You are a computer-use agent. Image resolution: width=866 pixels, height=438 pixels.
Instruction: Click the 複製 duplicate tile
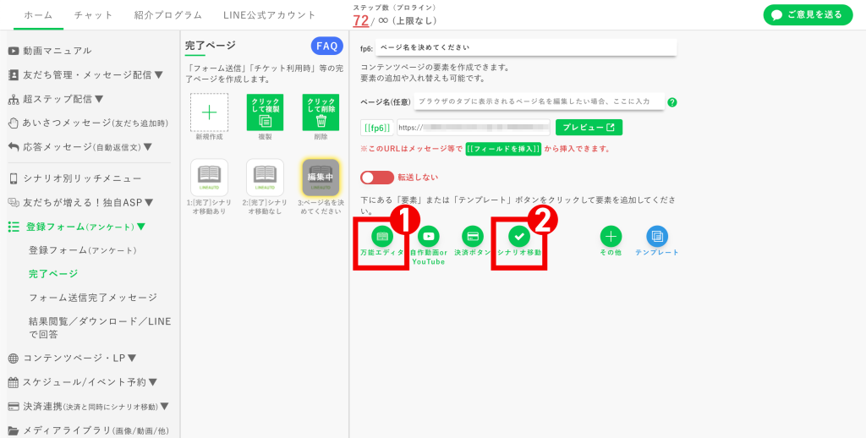[x=265, y=112]
